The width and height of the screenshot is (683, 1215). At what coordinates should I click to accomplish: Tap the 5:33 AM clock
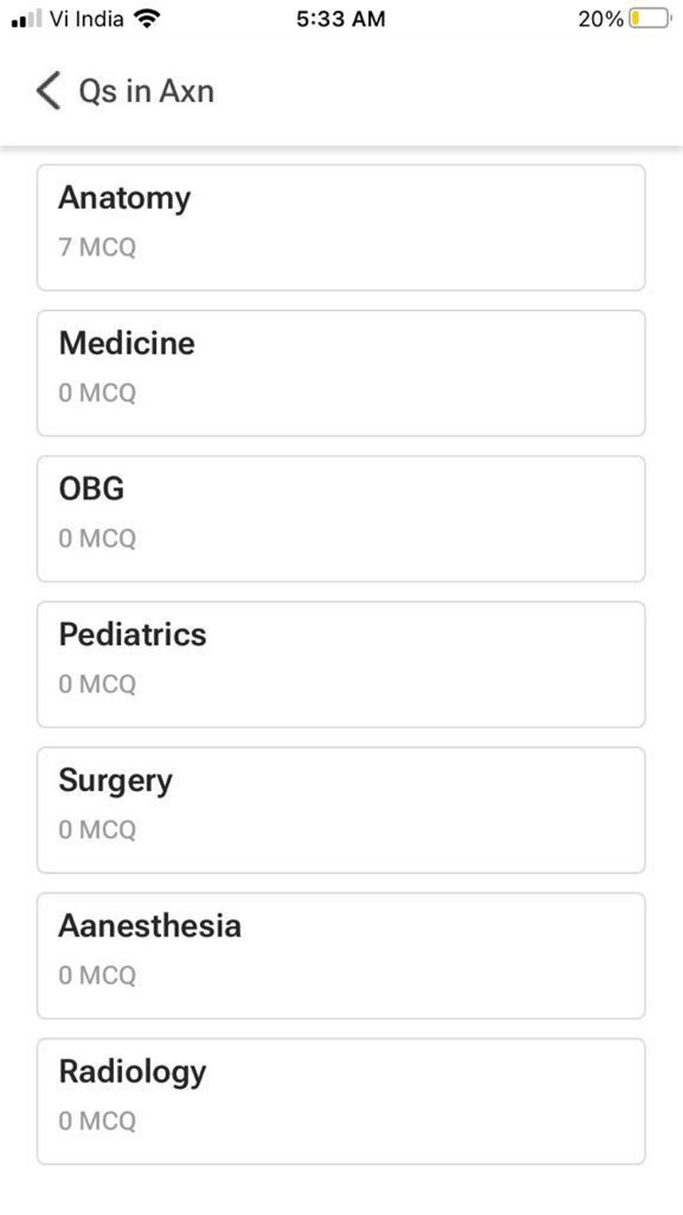pos(341,19)
